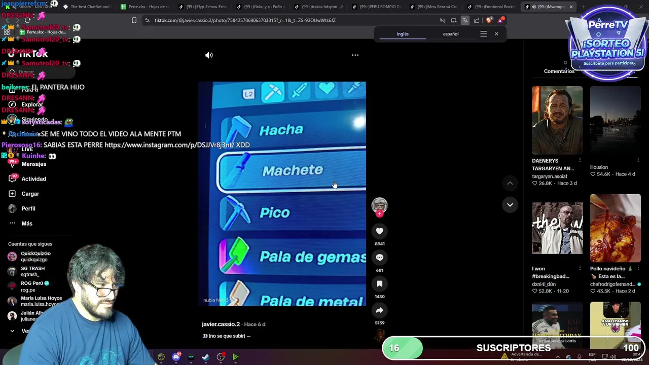This screenshot has height=365, width=649.
Task: Expand followed accounts list with Ver chevron
Action: click(12, 331)
